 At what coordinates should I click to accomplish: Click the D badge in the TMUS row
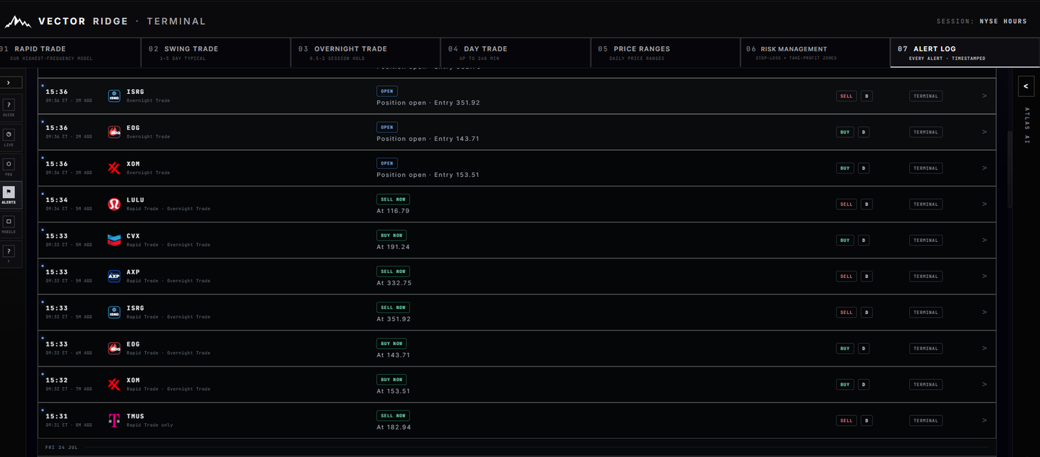pos(867,421)
